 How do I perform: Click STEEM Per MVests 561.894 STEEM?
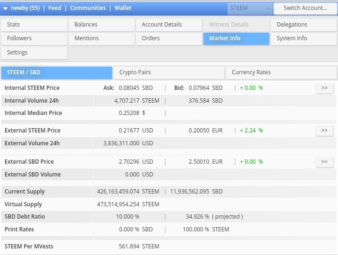click(139, 246)
